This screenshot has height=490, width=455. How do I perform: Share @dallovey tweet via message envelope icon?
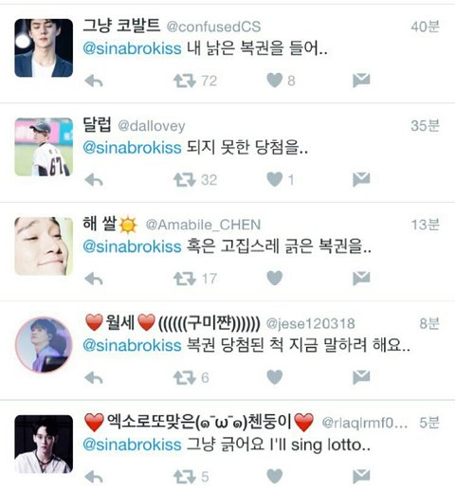361,179
